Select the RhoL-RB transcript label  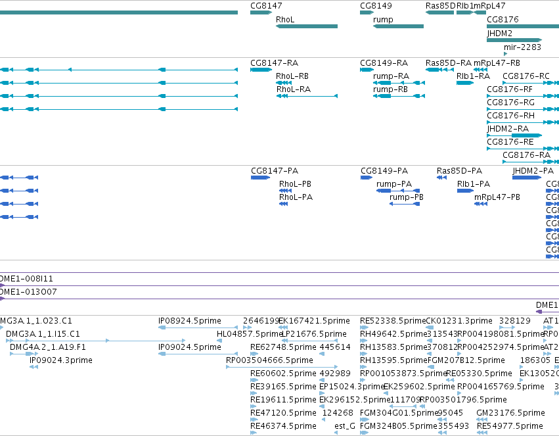point(292,76)
